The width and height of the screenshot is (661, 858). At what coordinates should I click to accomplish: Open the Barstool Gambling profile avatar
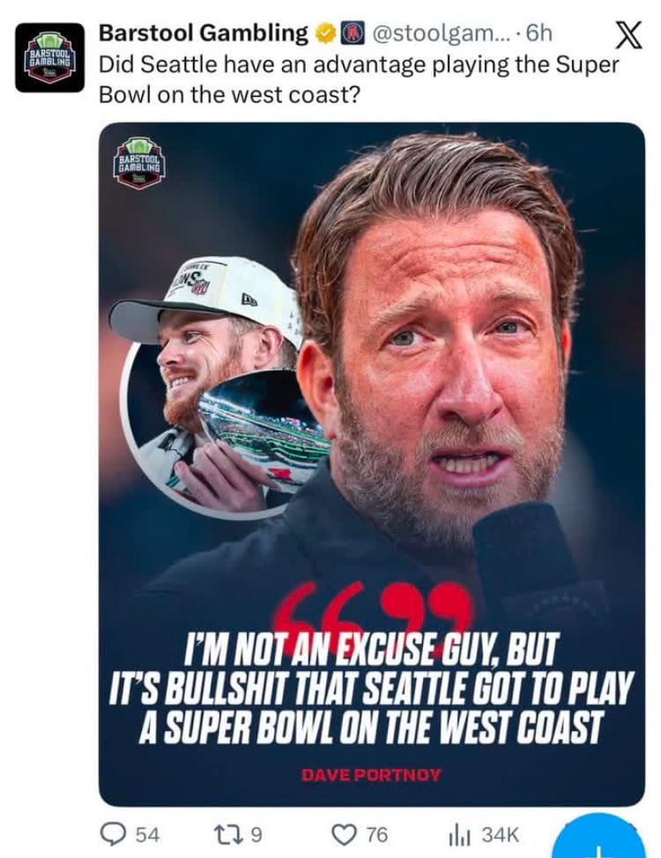tap(49, 58)
